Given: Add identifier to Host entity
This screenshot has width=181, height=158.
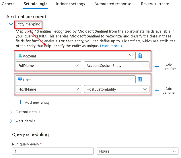Looking at the screenshot, I should point(165,91).
